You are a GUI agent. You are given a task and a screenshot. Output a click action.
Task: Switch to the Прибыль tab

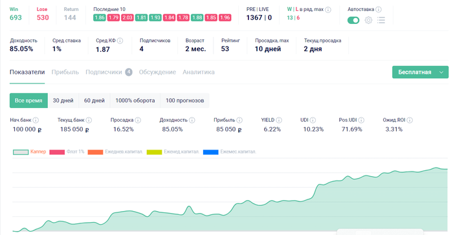click(x=65, y=72)
